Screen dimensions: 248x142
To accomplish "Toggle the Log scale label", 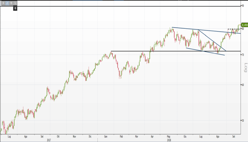I will coord(244,67).
